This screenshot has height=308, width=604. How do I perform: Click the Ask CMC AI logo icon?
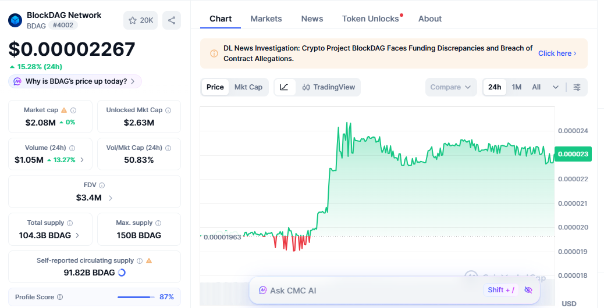(x=262, y=291)
